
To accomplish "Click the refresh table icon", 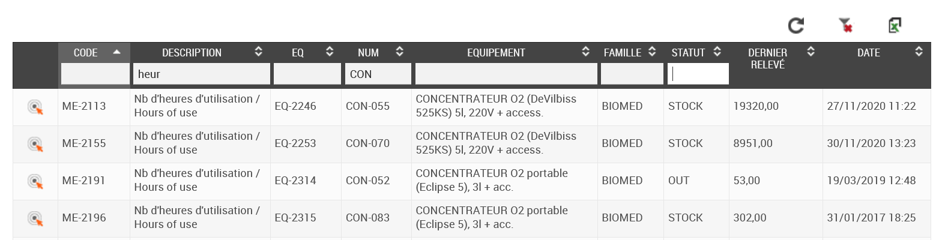I will coord(796,25).
